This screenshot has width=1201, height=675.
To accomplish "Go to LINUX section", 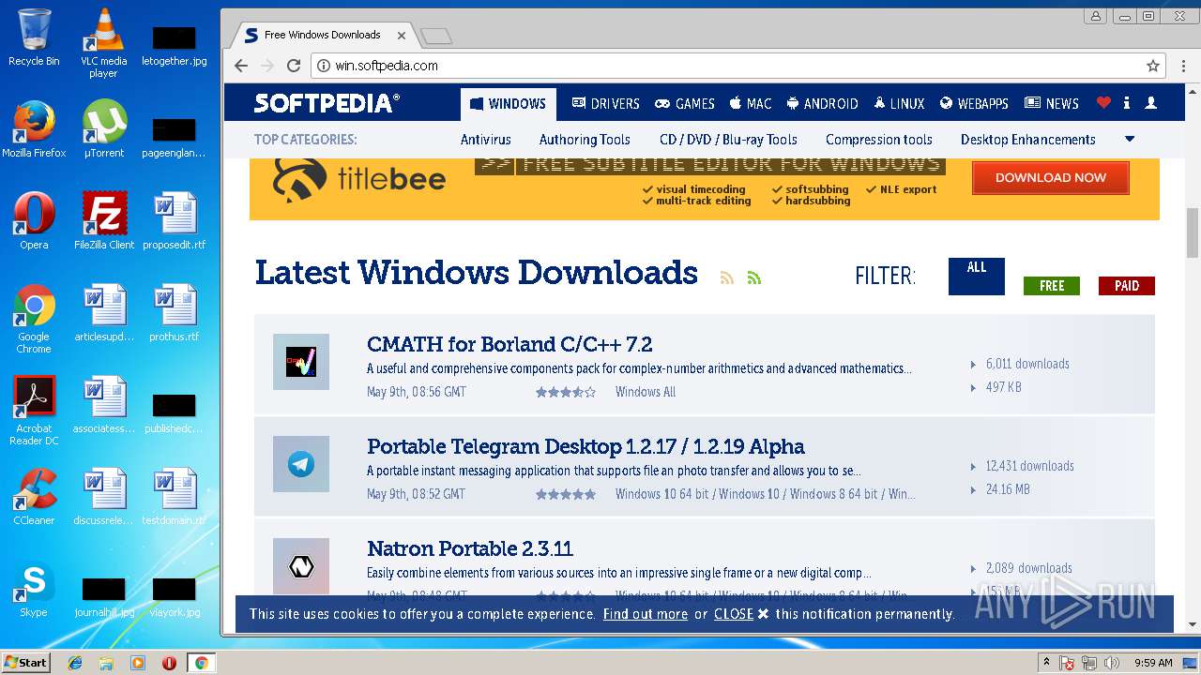I will coord(899,104).
